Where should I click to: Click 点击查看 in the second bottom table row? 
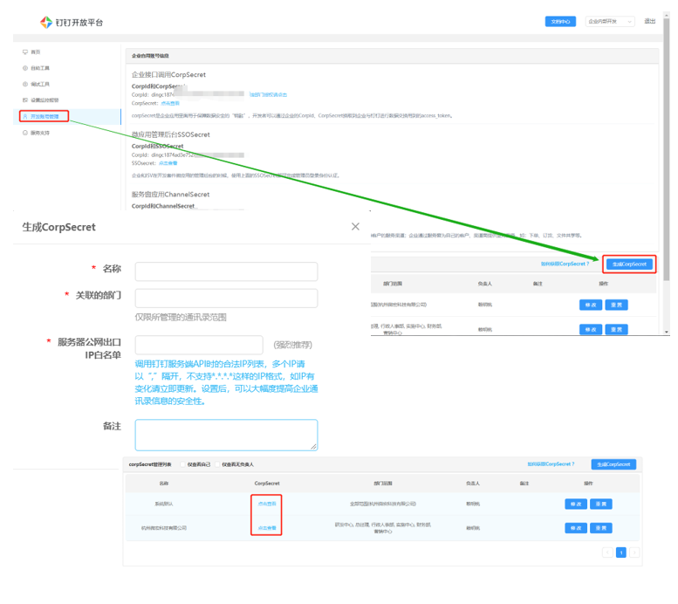point(267,528)
